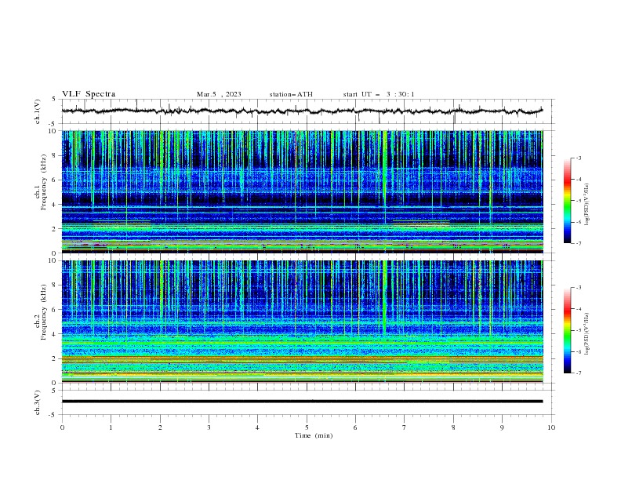Image resolution: width=621 pixels, height=480 pixels.
Task: Click time axis tick label "2"
Action: pos(160,427)
